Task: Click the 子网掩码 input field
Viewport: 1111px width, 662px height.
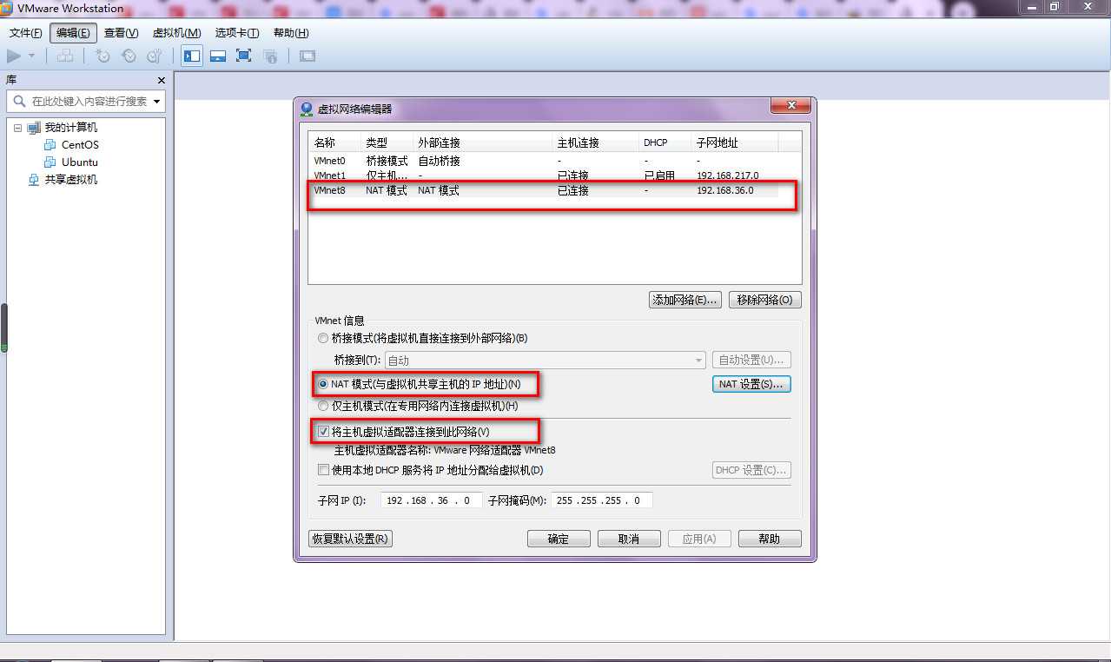Action: click(601, 500)
